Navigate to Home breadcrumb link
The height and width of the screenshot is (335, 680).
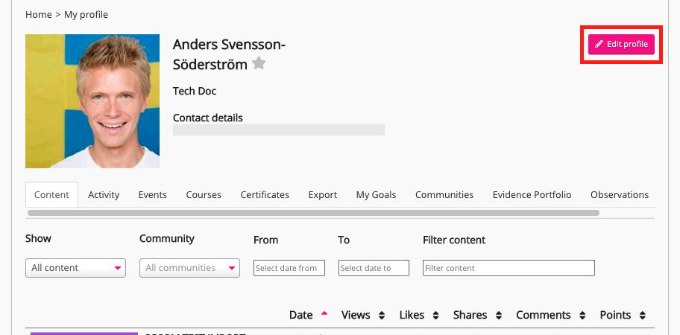click(38, 15)
